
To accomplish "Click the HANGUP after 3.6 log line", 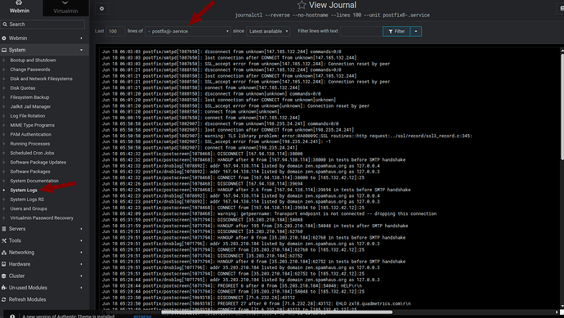I will point(256,190).
